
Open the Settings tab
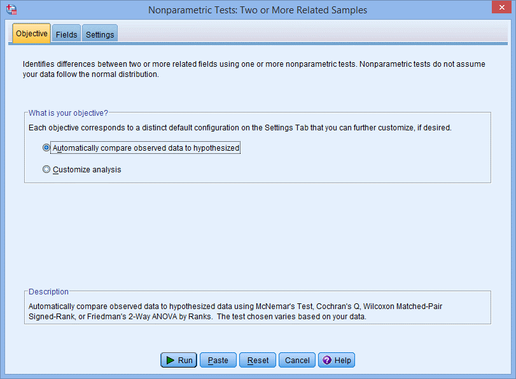click(100, 34)
